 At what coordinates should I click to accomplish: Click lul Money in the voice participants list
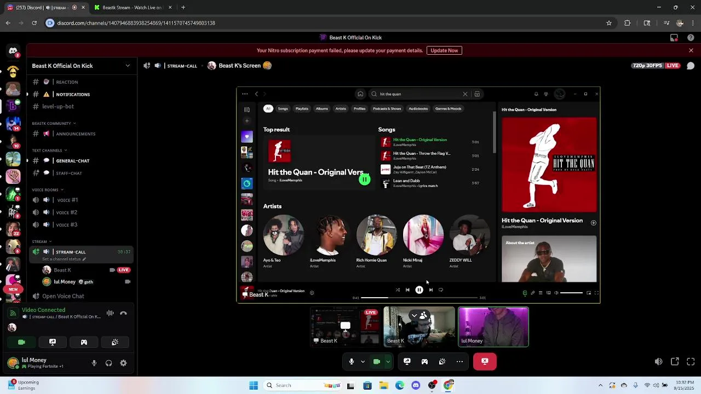[x=86, y=282]
